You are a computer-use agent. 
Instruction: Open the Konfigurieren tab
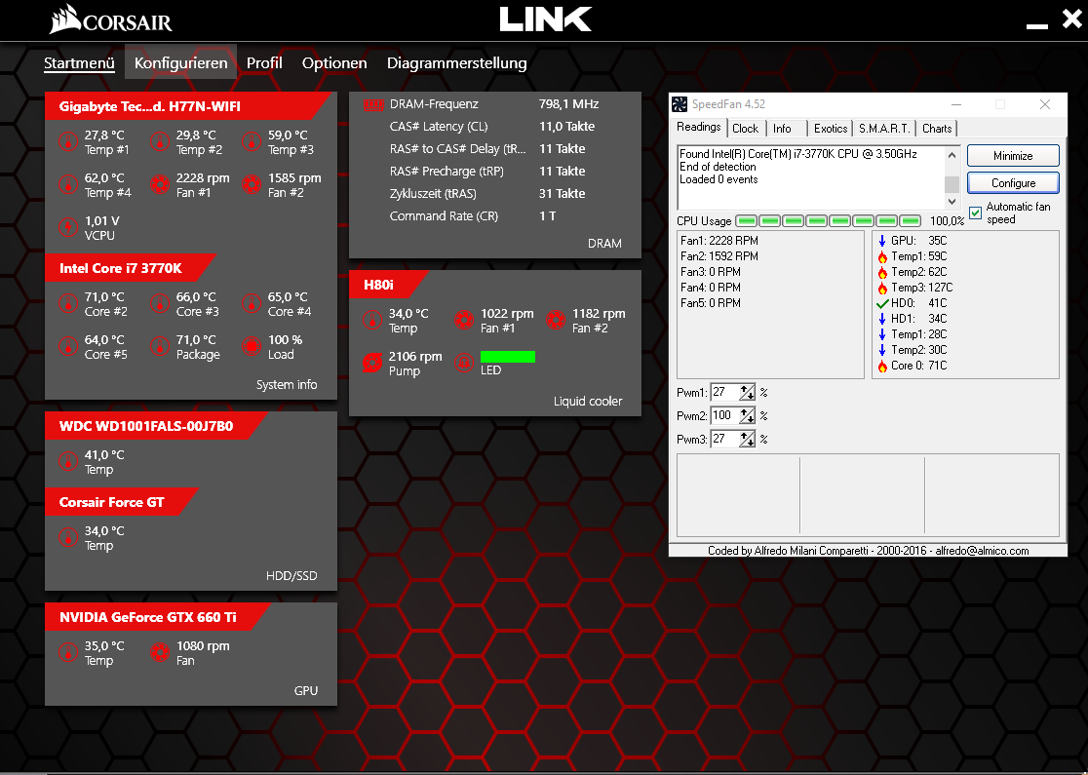click(x=181, y=63)
